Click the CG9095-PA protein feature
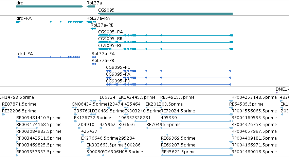The height and width of the screenshot is (157, 289). pos(168,78)
